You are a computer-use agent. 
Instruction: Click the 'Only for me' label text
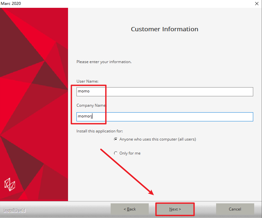coord(130,153)
